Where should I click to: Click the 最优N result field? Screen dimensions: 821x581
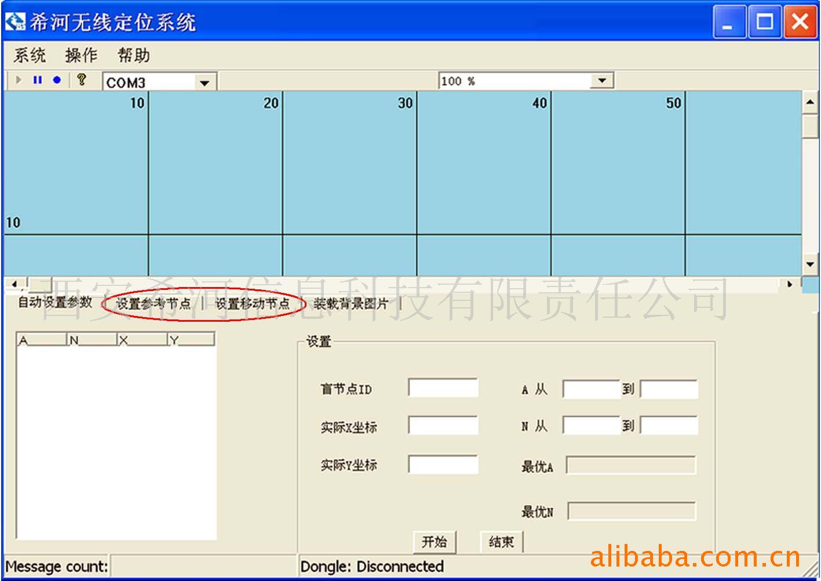click(632, 511)
